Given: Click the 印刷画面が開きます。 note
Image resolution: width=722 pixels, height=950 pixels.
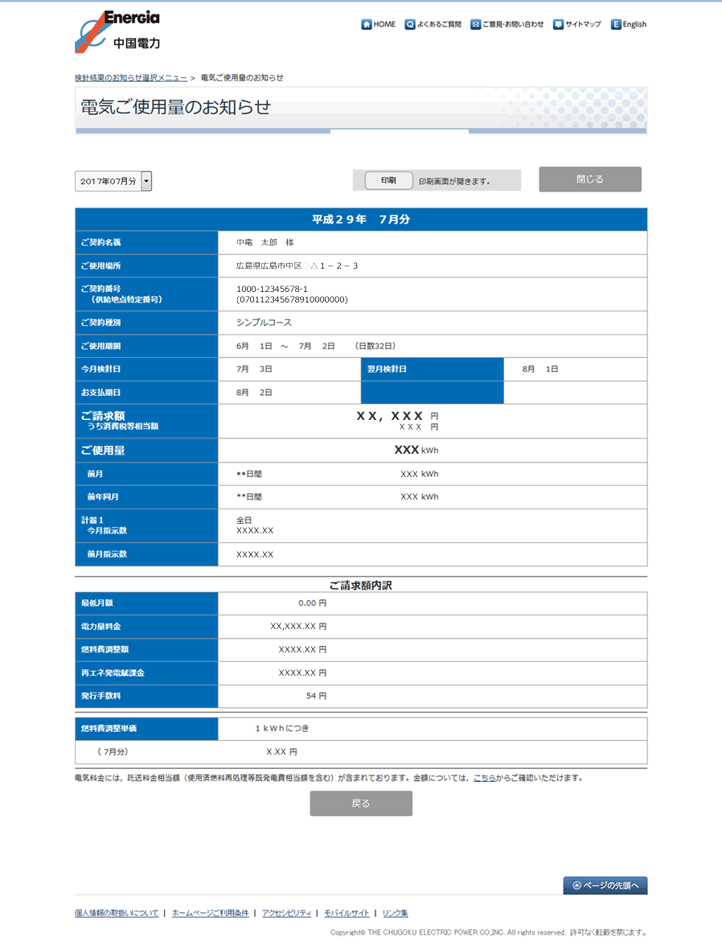Looking at the screenshot, I should tap(454, 181).
